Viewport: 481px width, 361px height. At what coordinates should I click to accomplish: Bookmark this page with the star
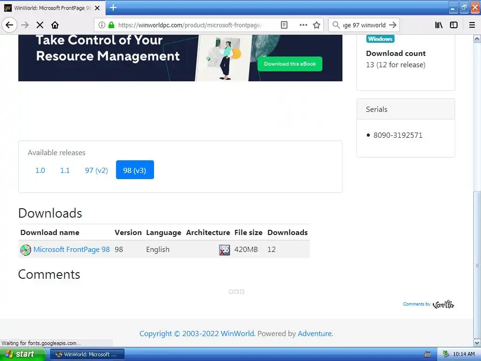[317, 25]
